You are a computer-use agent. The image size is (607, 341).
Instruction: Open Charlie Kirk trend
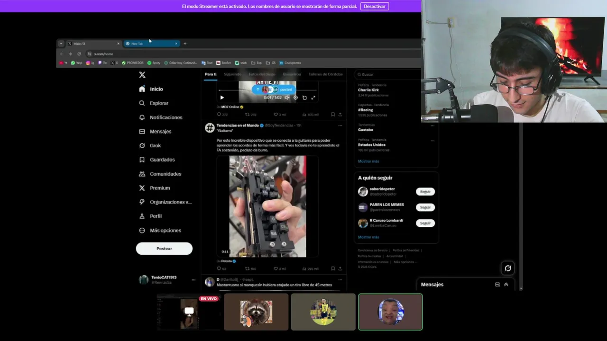pos(368,90)
